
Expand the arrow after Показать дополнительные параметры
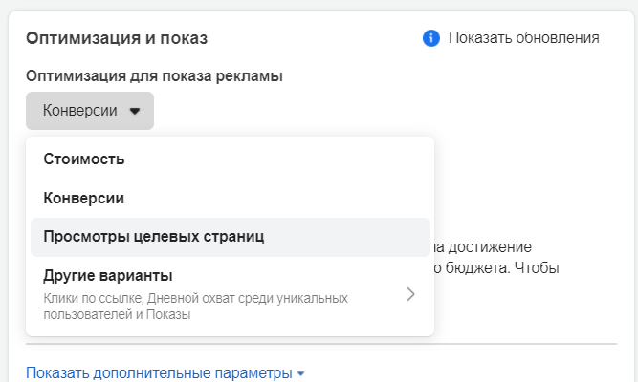tap(300, 373)
